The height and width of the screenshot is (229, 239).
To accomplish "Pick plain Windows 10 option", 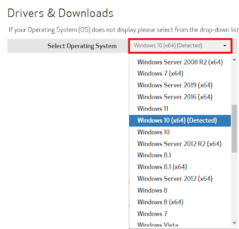I will 180,132.
